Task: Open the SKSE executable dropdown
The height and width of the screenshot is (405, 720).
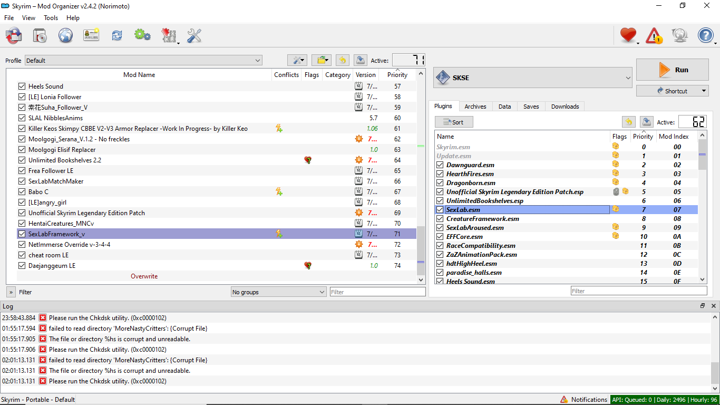Action: click(x=533, y=78)
